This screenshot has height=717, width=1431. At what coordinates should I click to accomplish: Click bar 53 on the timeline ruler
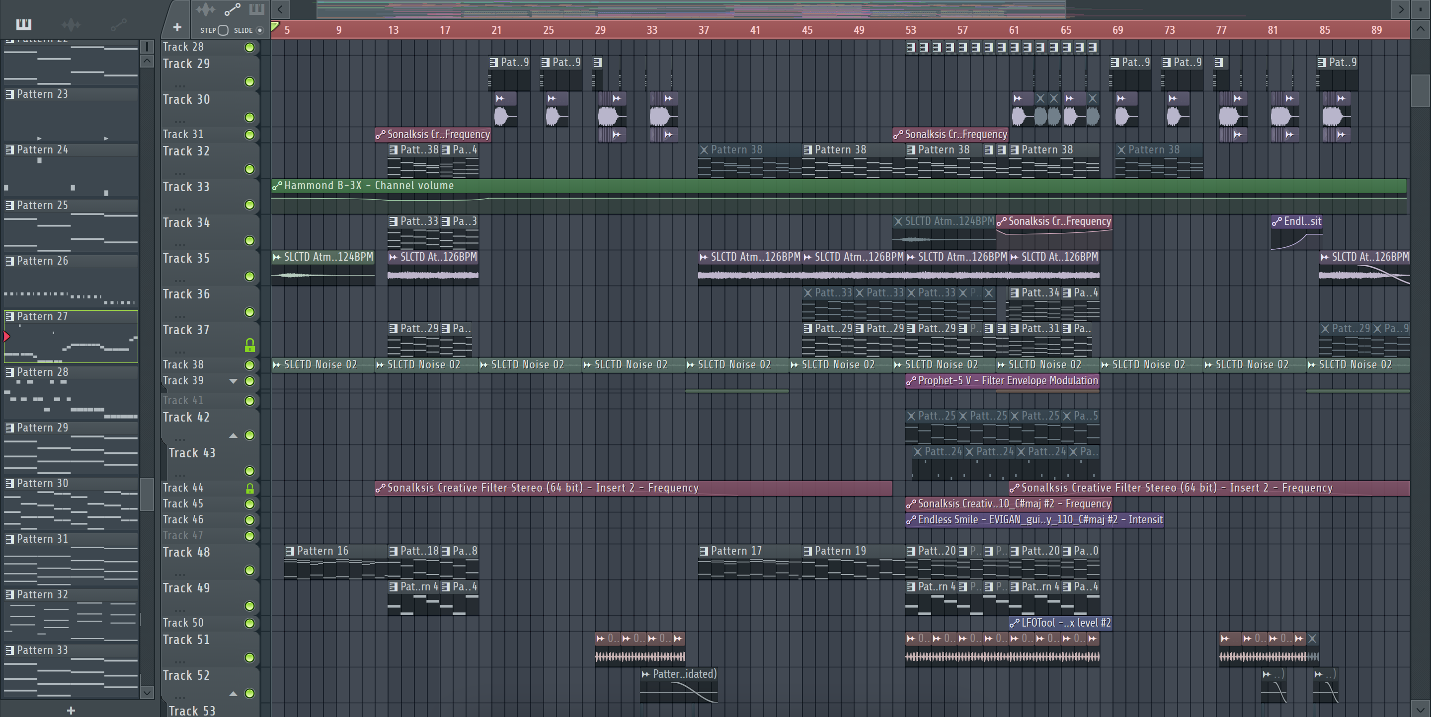click(x=910, y=30)
